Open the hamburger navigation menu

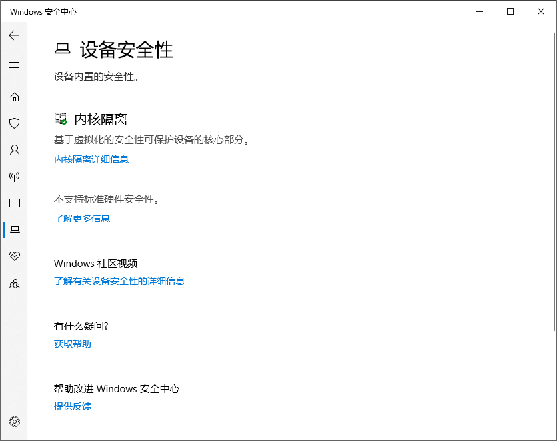click(x=14, y=65)
